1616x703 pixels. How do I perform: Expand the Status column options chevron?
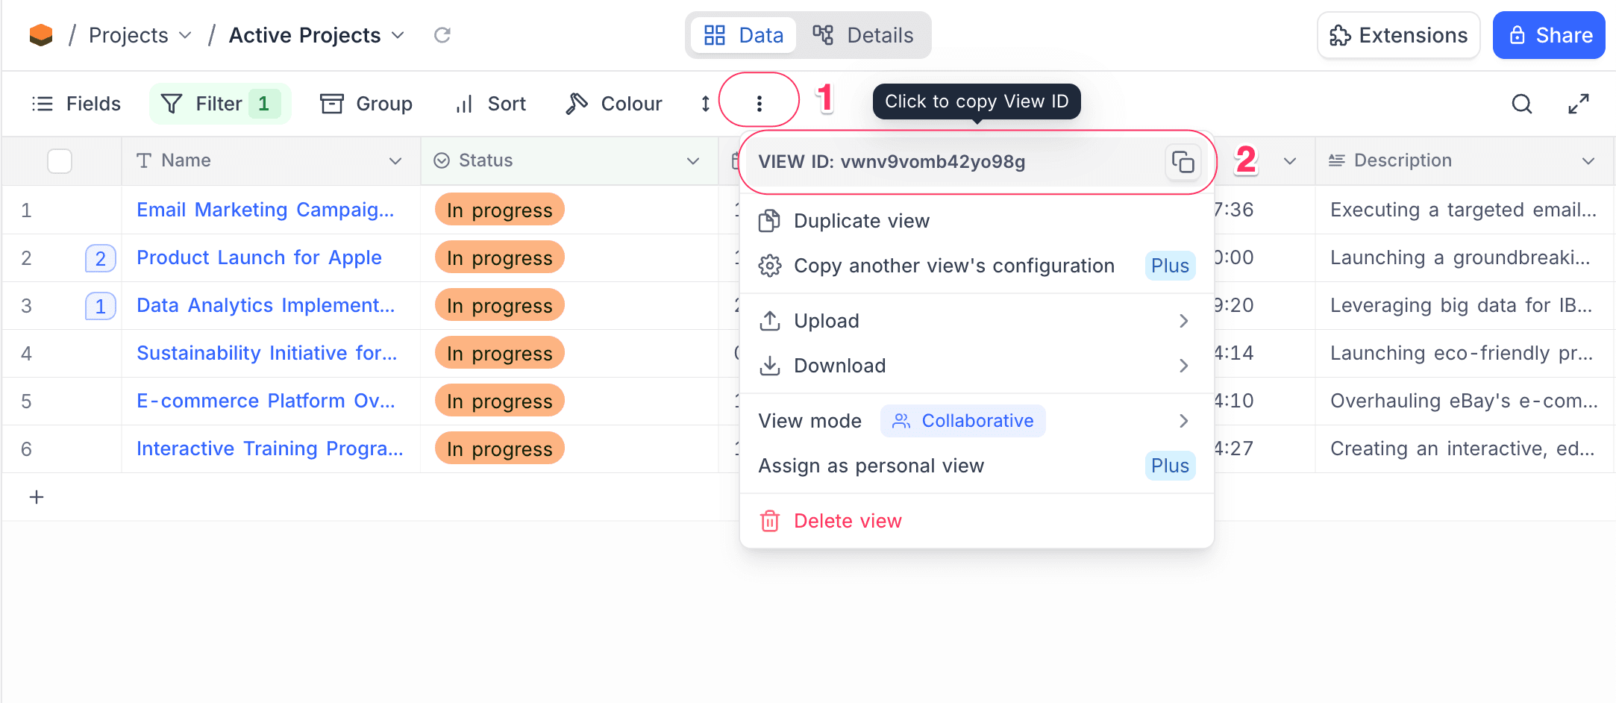pos(693,160)
